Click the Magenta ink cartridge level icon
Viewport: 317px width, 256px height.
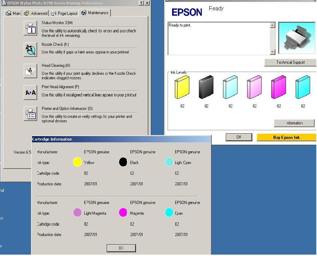[278, 87]
